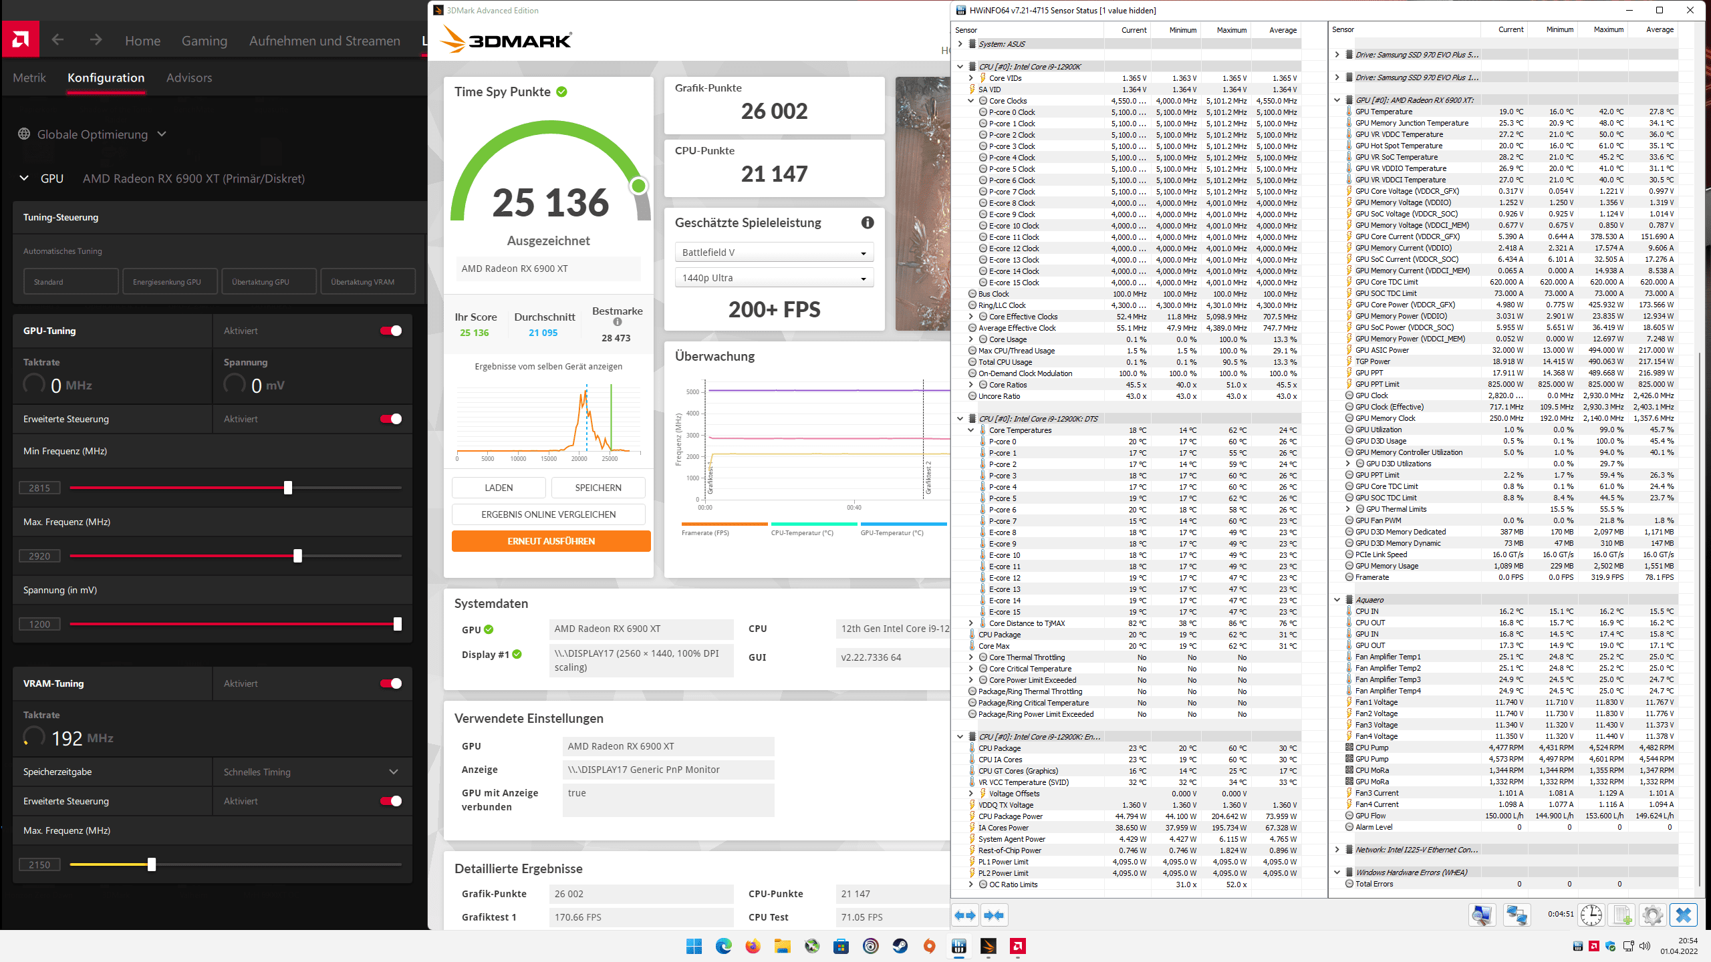Image resolution: width=1711 pixels, height=962 pixels.
Task: Shrink sensor columns button in HWiNFO
Action: pyautogui.click(x=994, y=915)
